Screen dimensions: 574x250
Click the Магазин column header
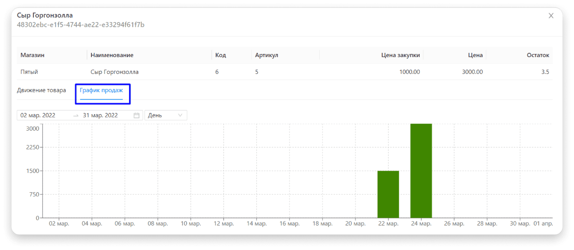click(32, 55)
